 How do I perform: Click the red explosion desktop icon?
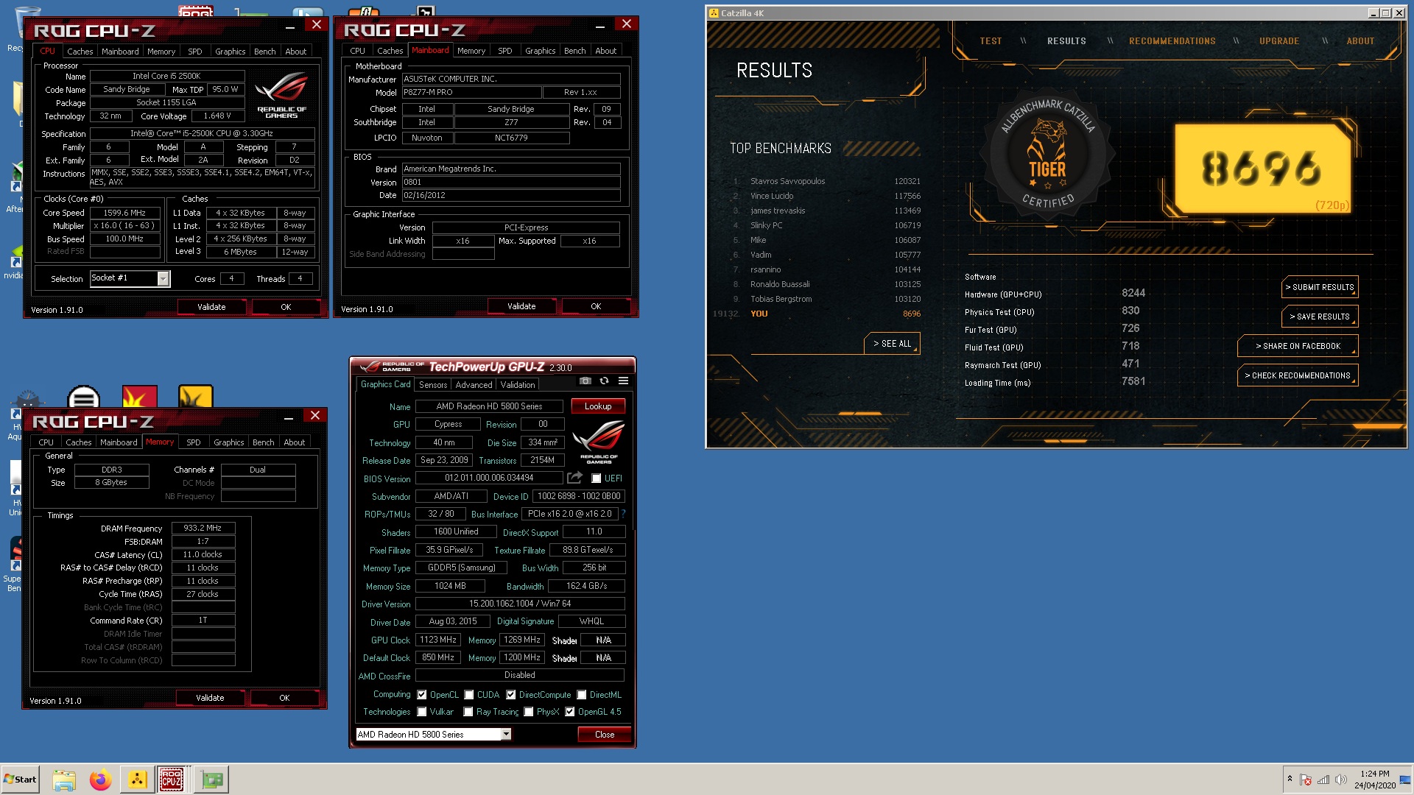pyautogui.click(x=139, y=396)
